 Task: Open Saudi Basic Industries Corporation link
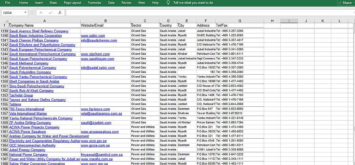click(x=35, y=36)
